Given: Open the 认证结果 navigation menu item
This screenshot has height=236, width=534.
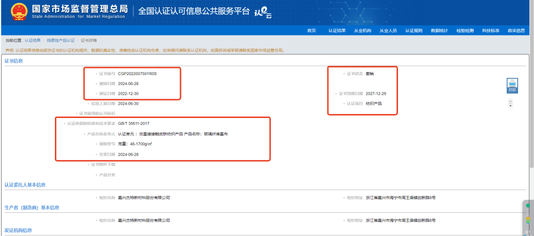Looking at the screenshot, I should tap(337, 31).
